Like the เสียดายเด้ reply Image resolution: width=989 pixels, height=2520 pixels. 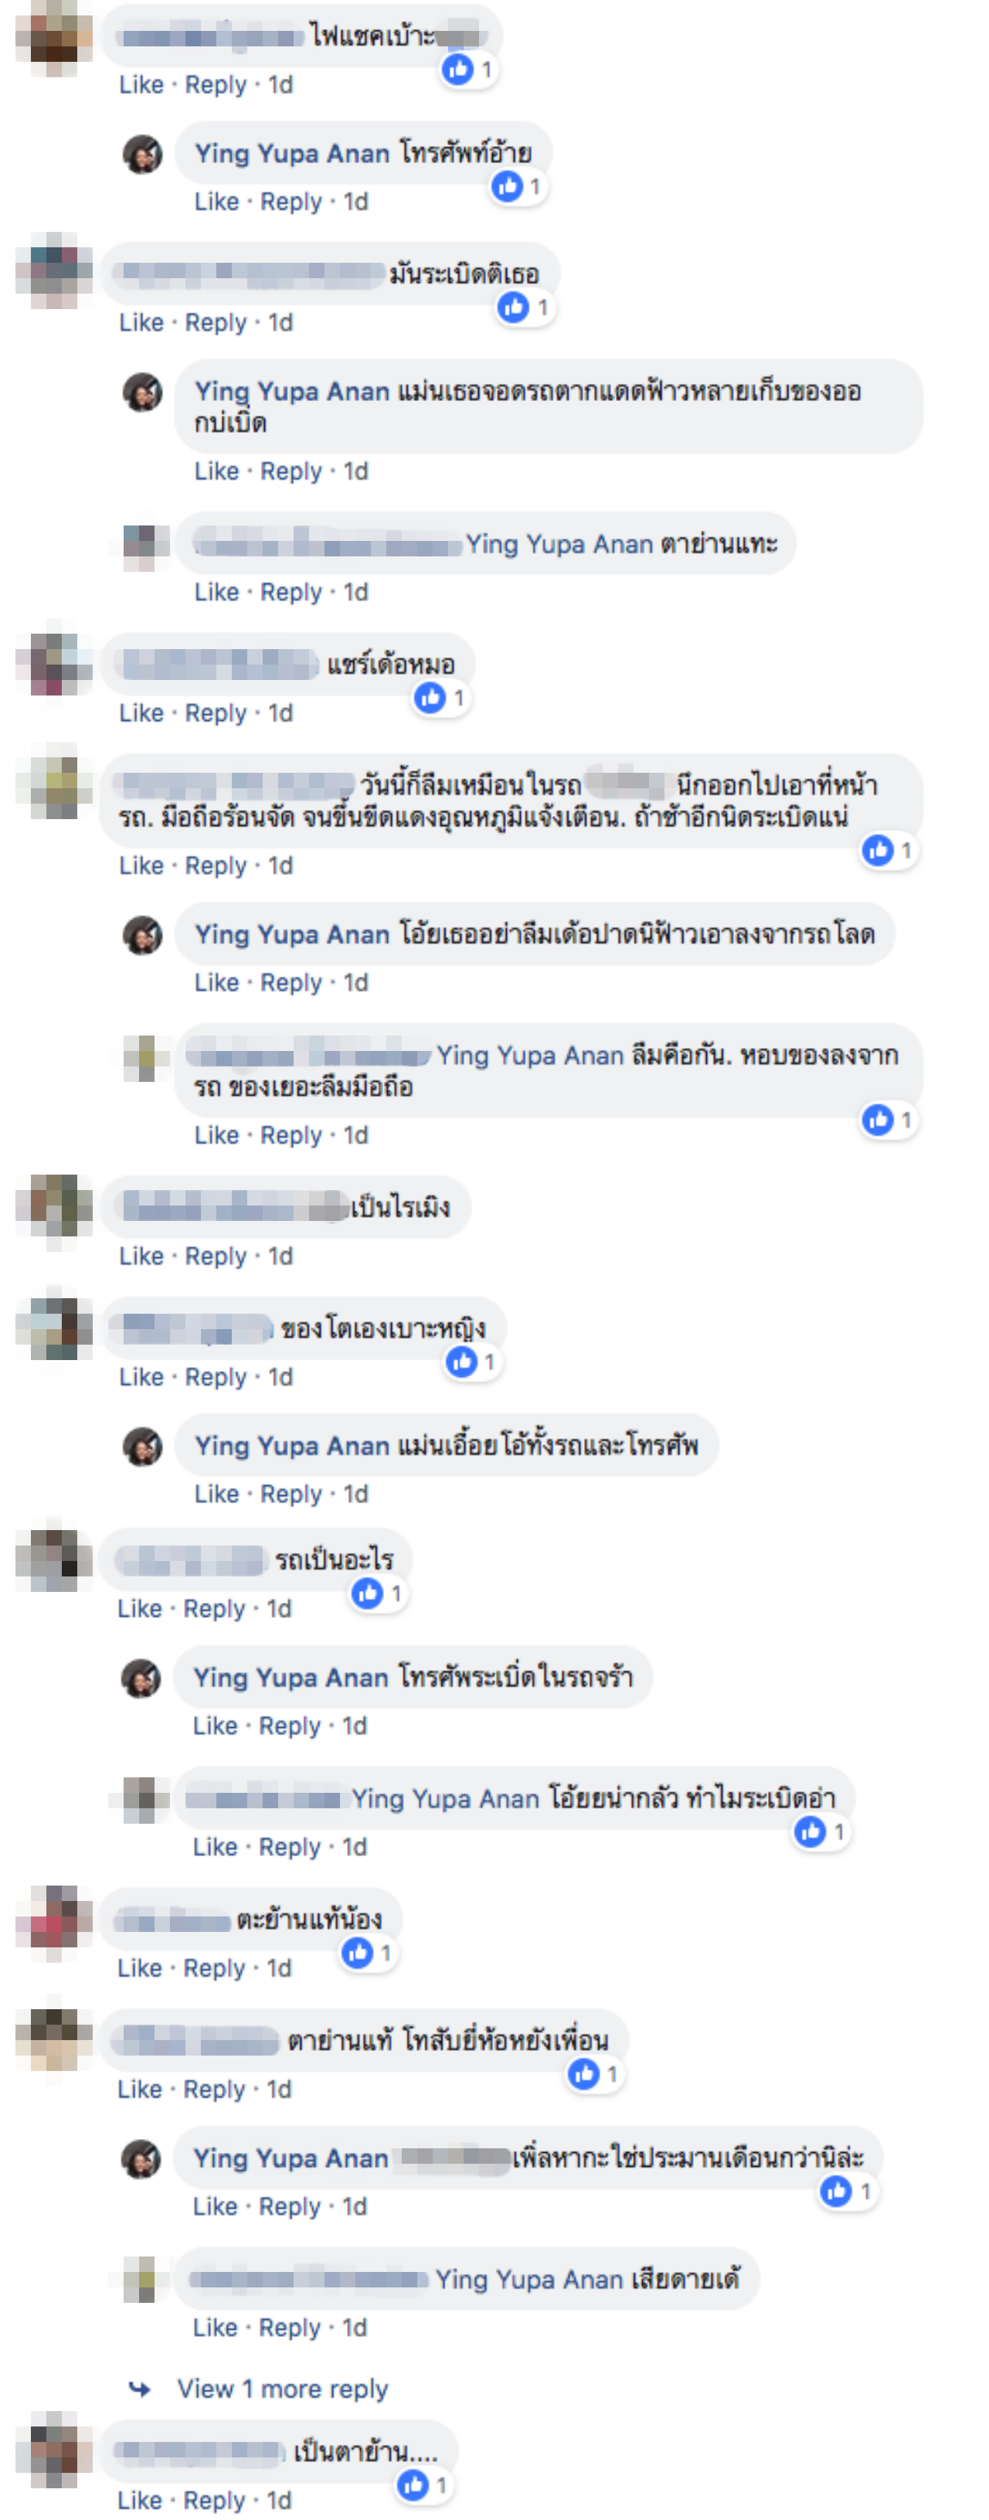pyautogui.click(x=216, y=2328)
